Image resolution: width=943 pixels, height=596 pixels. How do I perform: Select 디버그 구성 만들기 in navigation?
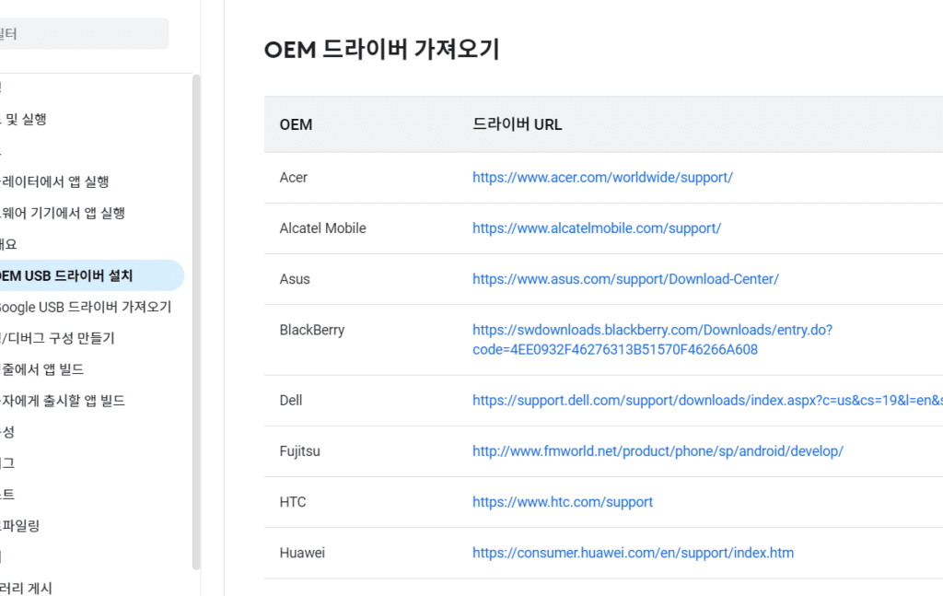click(x=57, y=338)
